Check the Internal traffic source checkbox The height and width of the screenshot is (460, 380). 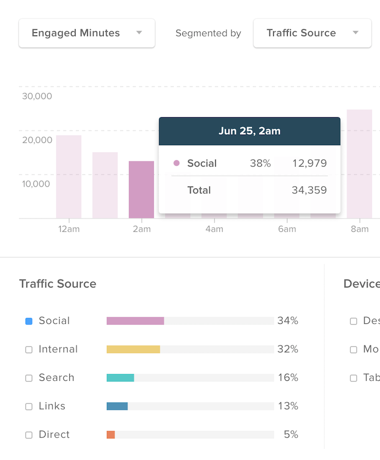[x=29, y=349]
